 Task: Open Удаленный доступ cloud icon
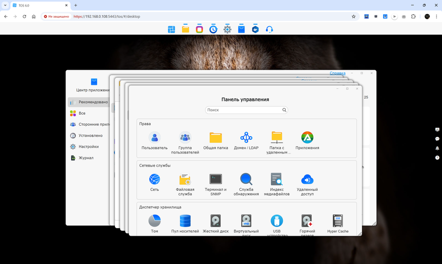coord(307,179)
